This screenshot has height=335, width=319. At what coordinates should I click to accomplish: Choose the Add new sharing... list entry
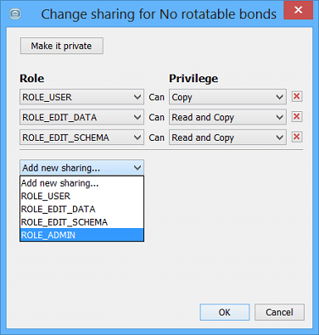[81, 183]
